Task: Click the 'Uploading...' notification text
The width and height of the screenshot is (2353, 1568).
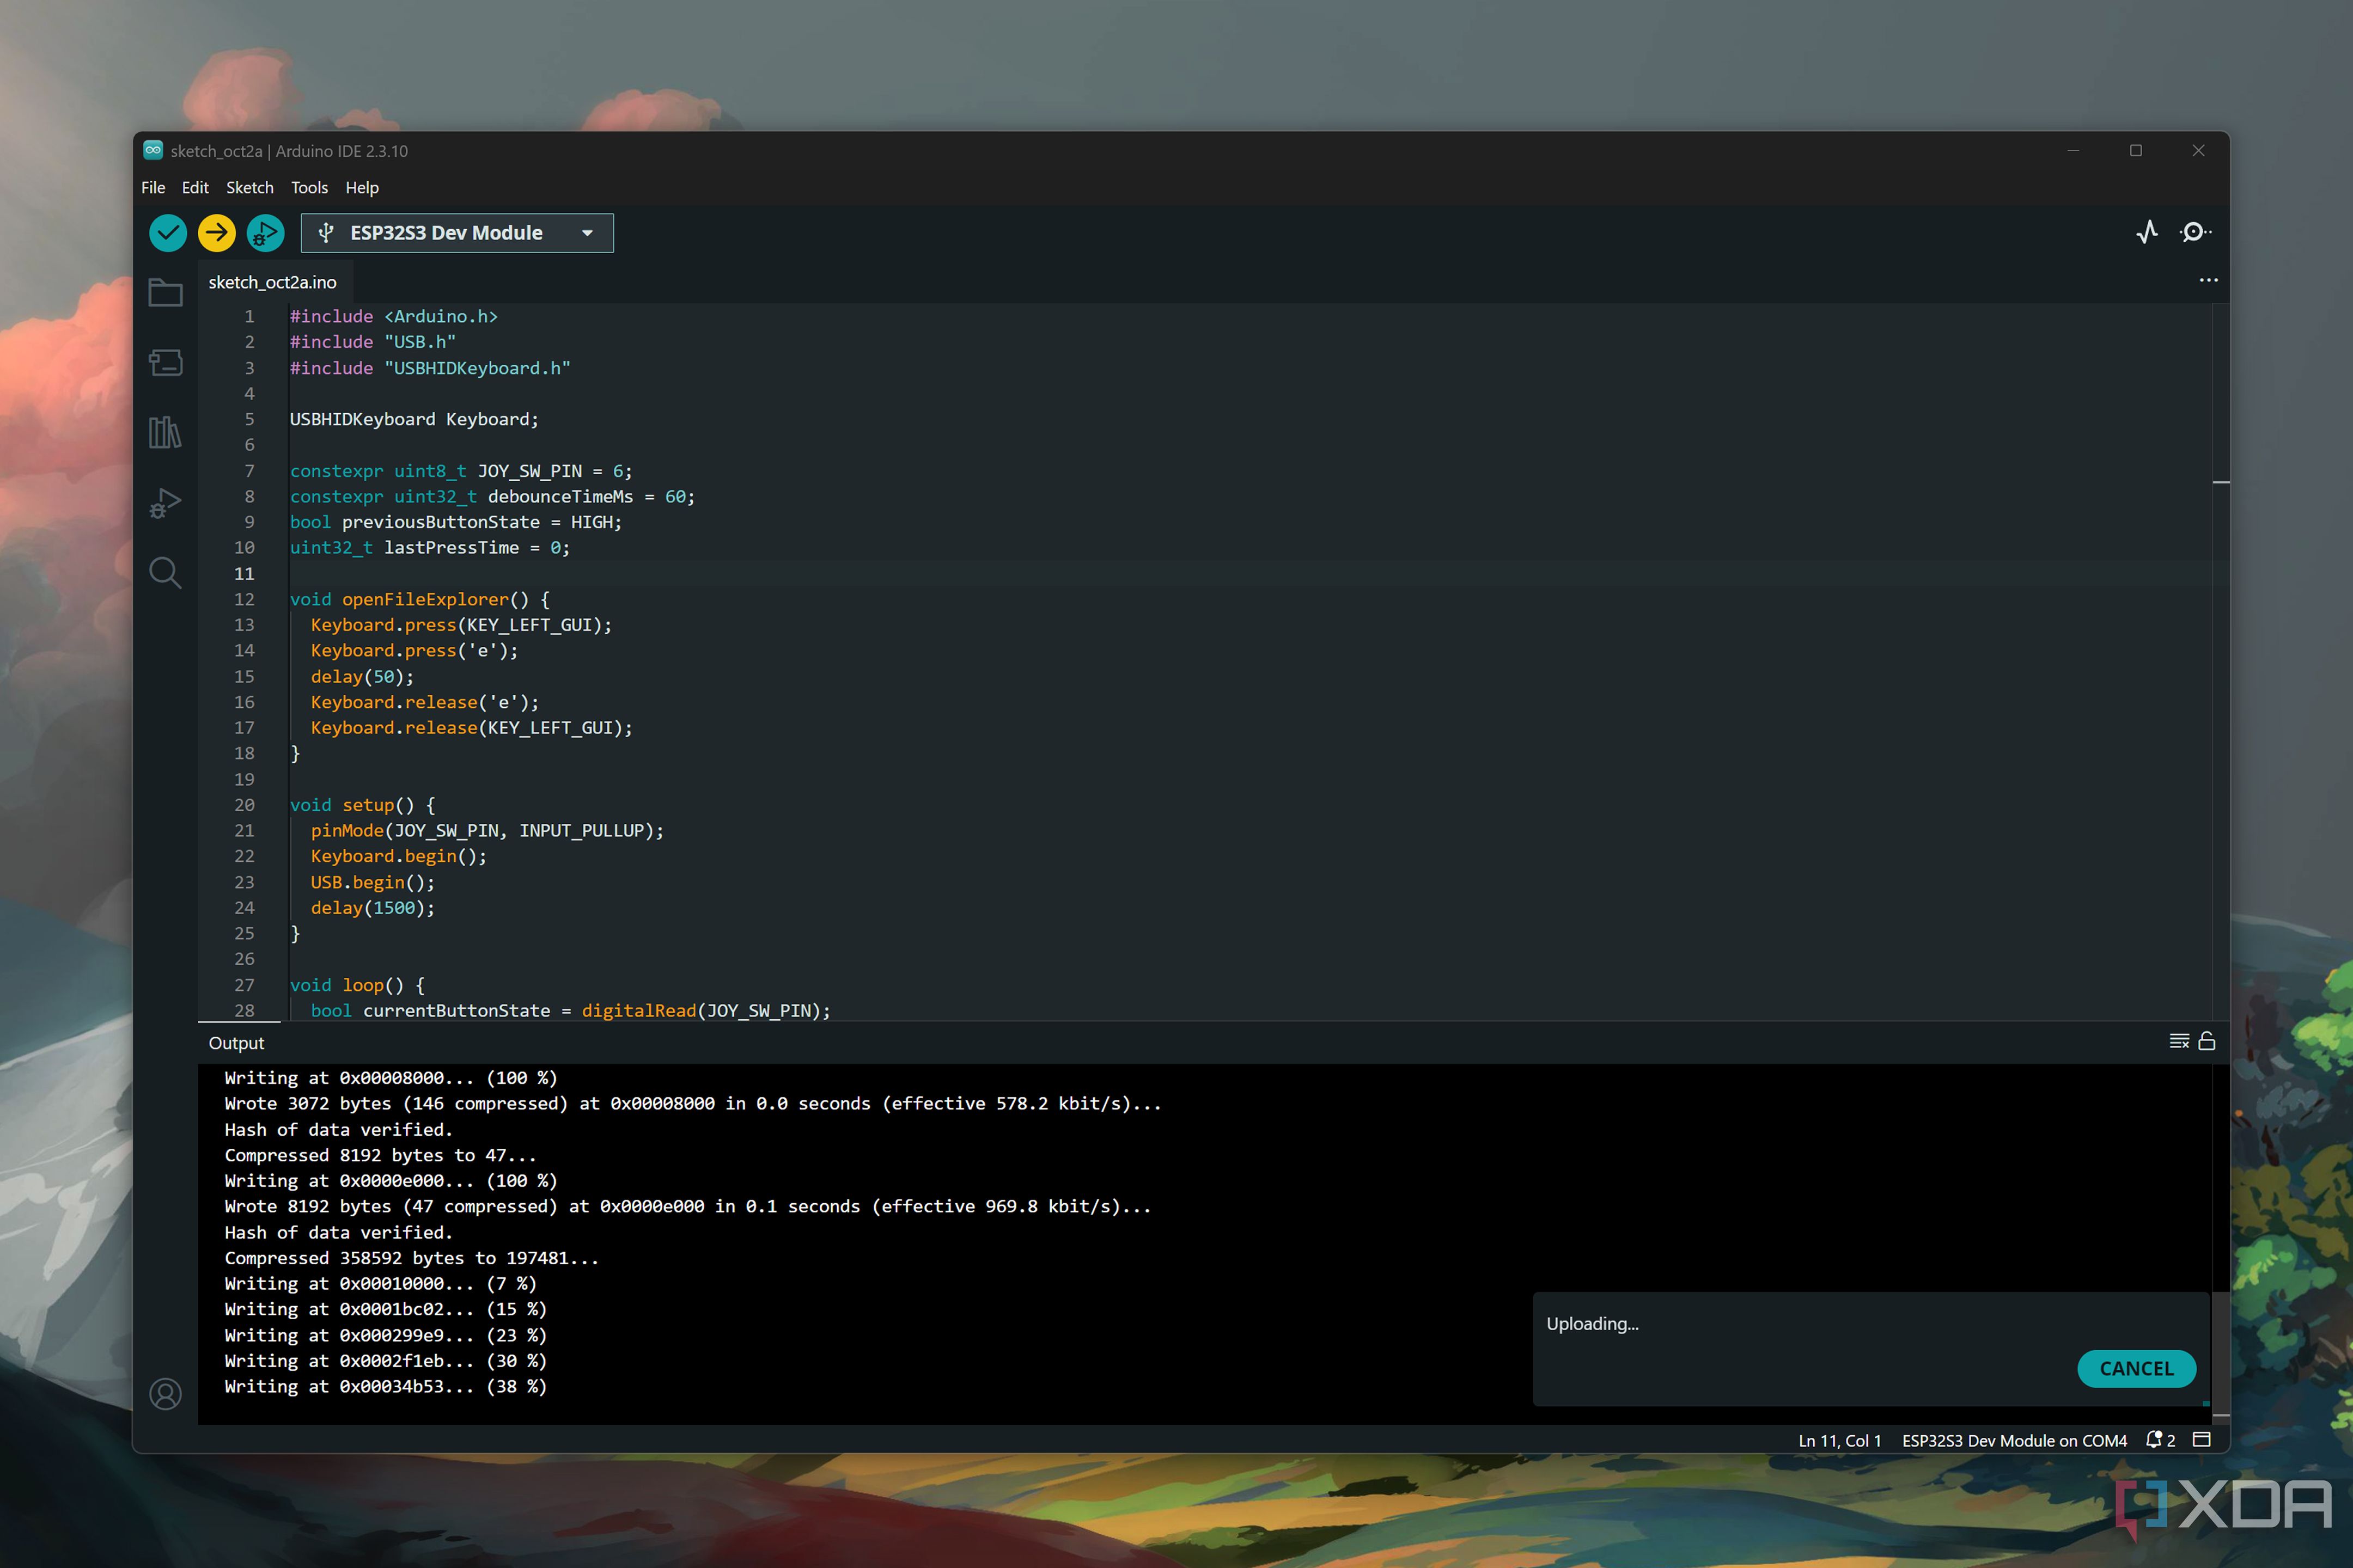Action: pos(1593,1323)
